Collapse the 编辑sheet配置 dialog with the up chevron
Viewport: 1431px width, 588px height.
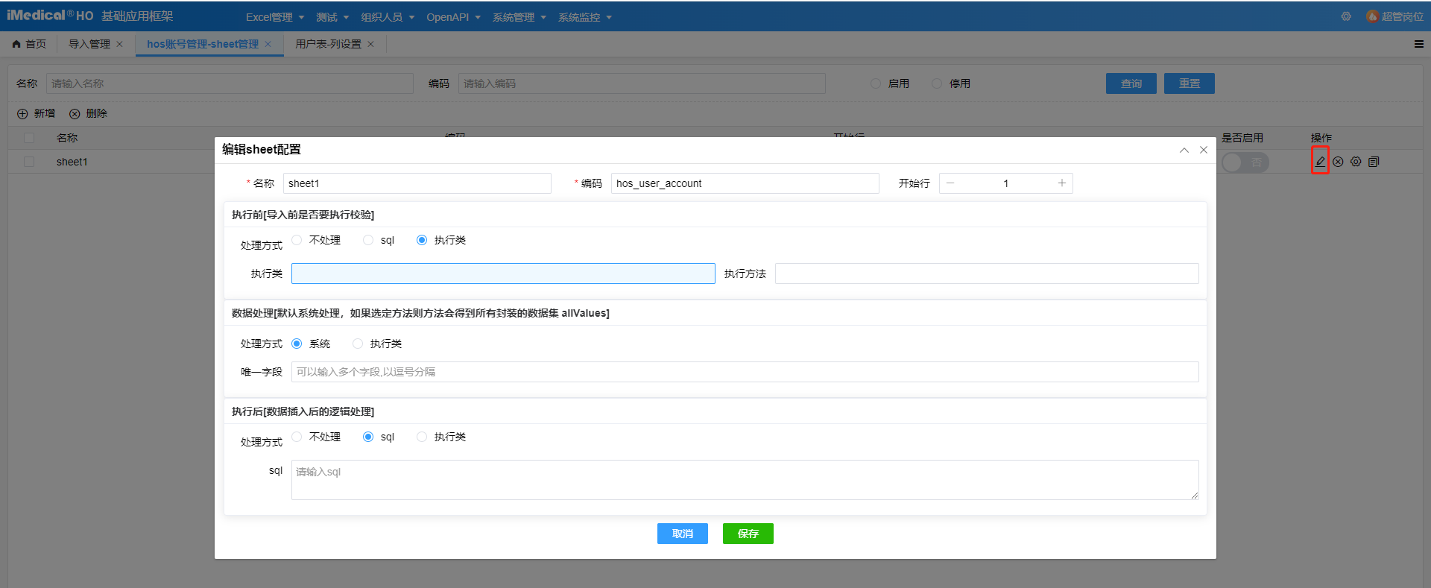(1184, 150)
